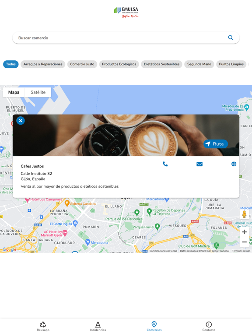Filter by Comercio Justo
Image resolution: width=252 pixels, height=336 pixels.
(x=82, y=64)
